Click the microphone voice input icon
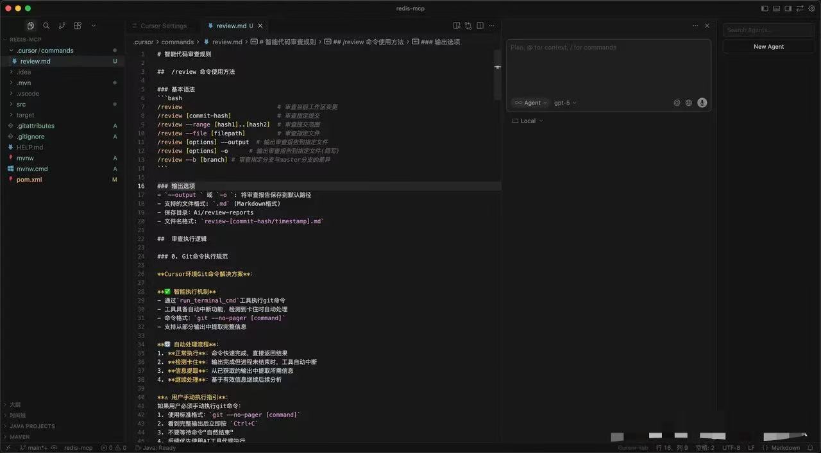The width and height of the screenshot is (821, 453). click(x=702, y=103)
